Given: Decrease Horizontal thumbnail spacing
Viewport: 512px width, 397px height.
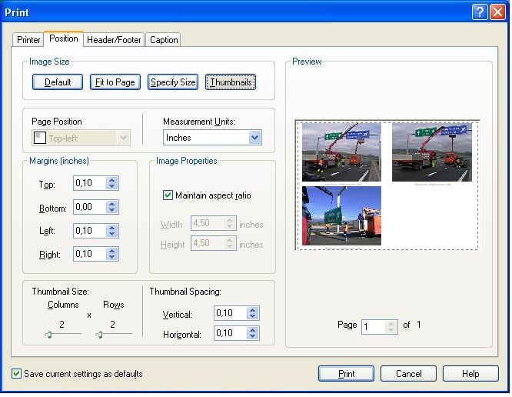Looking at the screenshot, I should click(253, 337).
